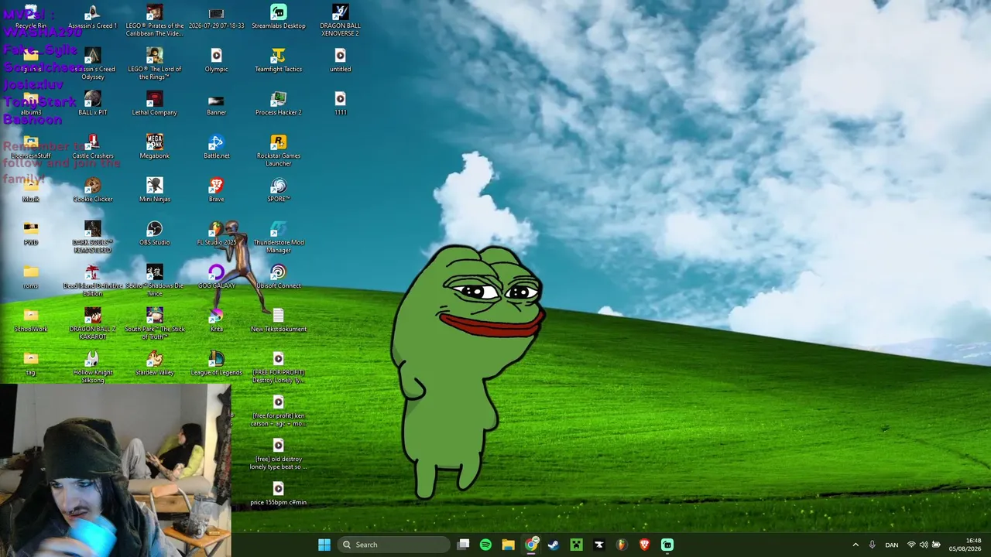Open the DAN keyboard language switcher
The height and width of the screenshot is (557, 991).
click(x=892, y=545)
